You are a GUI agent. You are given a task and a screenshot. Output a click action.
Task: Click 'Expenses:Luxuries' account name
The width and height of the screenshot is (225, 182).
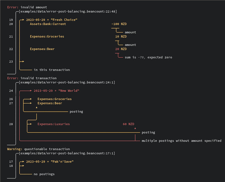(x=53, y=124)
